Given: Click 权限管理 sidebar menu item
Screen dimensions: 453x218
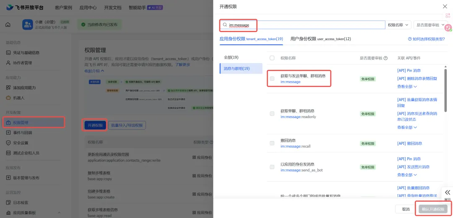Looking at the screenshot, I should pos(33,123).
